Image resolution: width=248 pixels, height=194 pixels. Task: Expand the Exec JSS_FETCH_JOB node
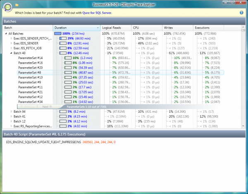point(11,48)
